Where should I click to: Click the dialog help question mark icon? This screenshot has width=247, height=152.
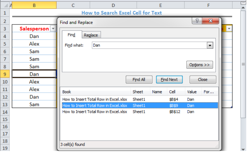197,21
